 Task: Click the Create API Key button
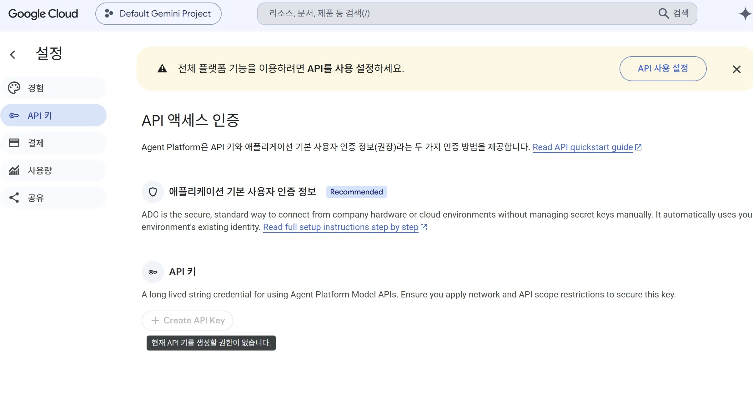pos(187,321)
